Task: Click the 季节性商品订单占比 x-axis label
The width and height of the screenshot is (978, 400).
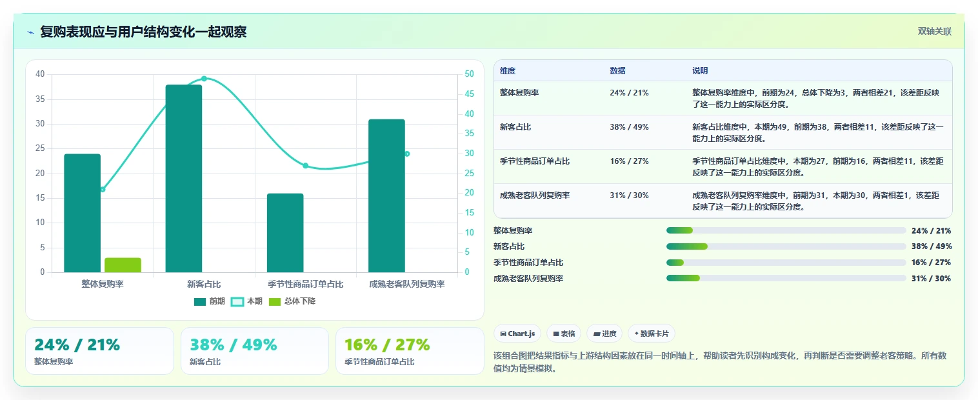Action: click(x=305, y=284)
